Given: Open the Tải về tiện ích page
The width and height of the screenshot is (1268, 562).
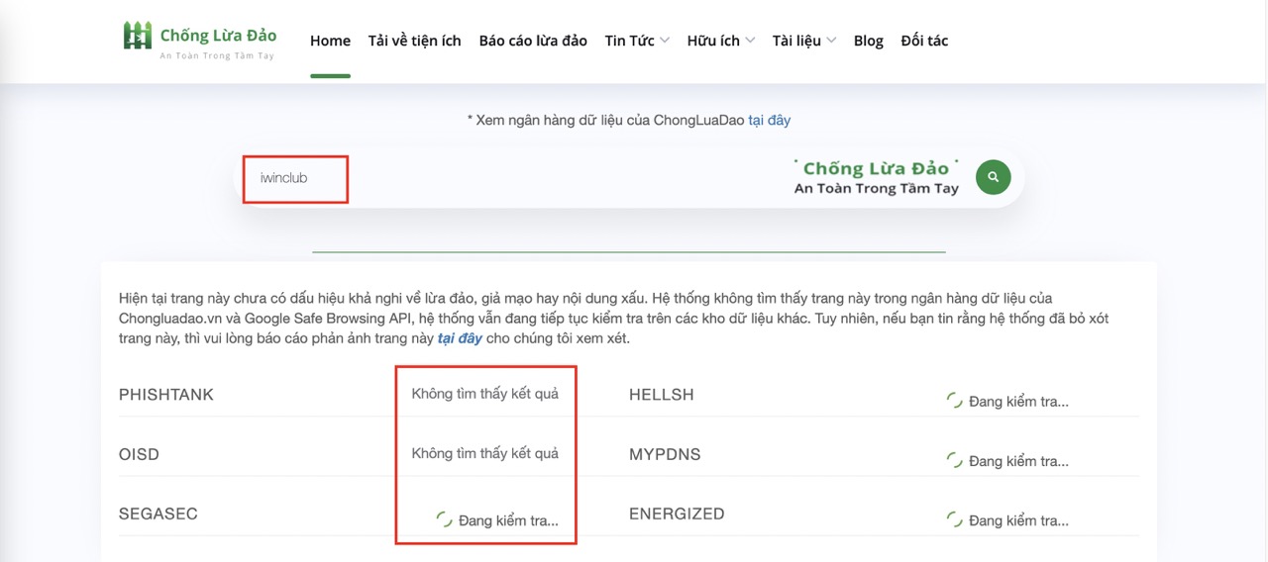Looking at the screenshot, I should pos(414,41).
